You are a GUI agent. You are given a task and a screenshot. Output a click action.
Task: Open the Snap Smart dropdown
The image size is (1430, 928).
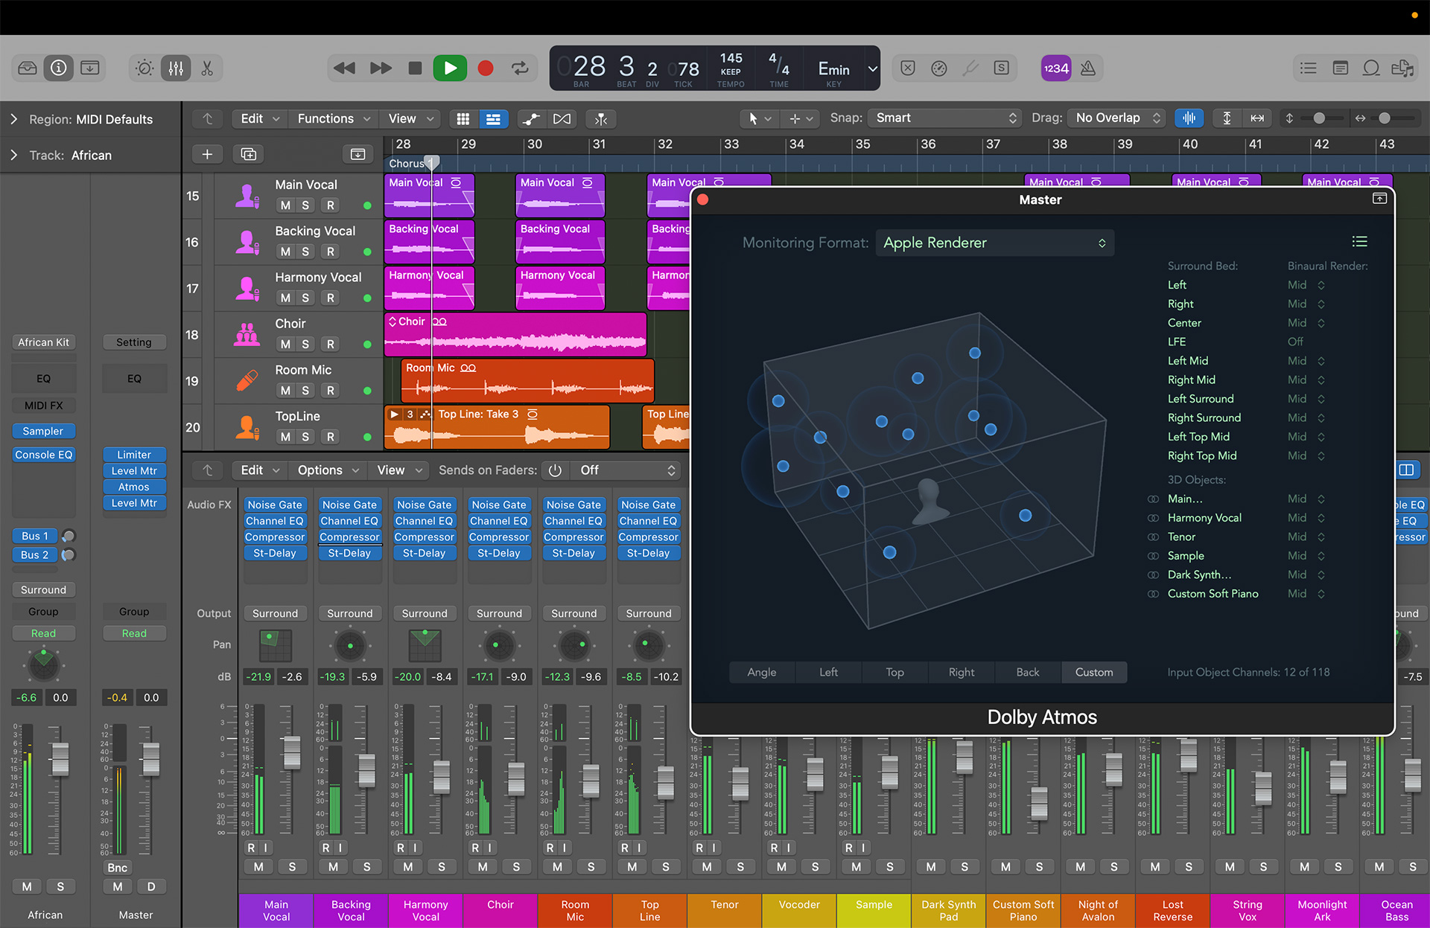[945, 118]
